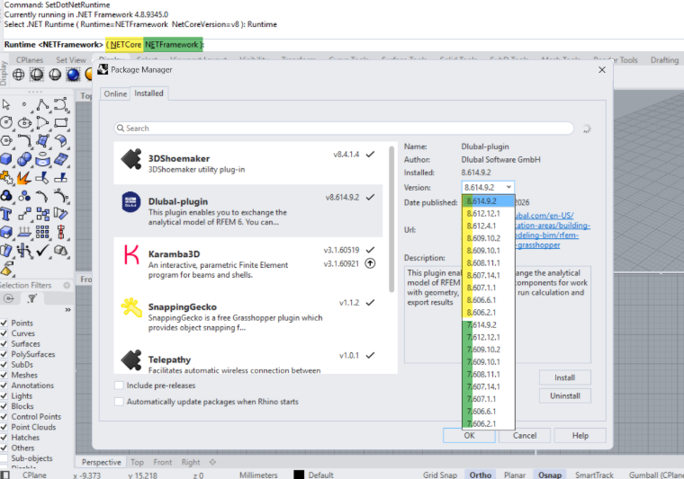Toggle Ortho mode in status bar
The image size is (684, 479).
(x=481, y=475)
